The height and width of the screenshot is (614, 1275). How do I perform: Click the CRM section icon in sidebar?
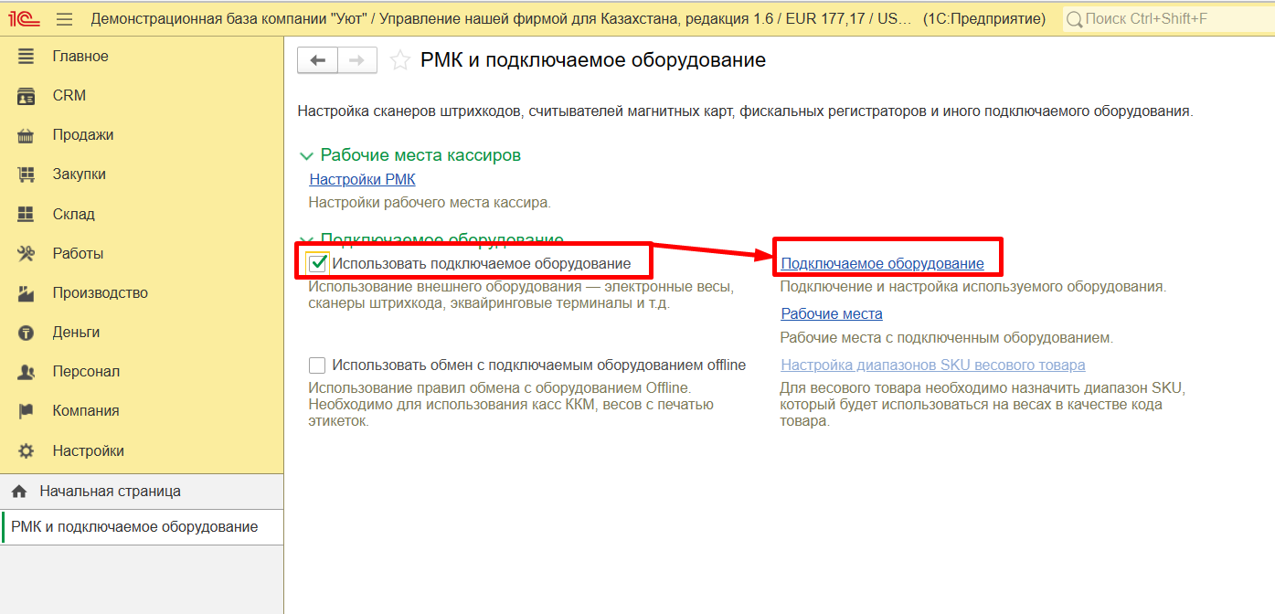pos(26,96)
